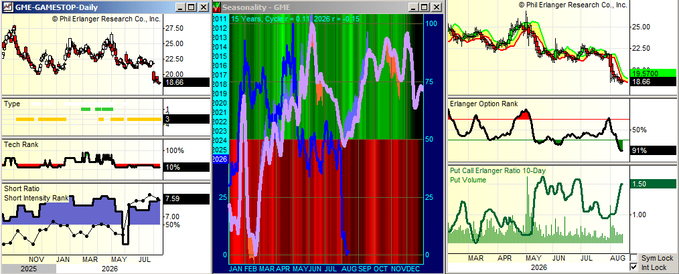679x274 pixels.
Task: Enable the Sym Lock checkbox
Action: (x=634, y=258)
